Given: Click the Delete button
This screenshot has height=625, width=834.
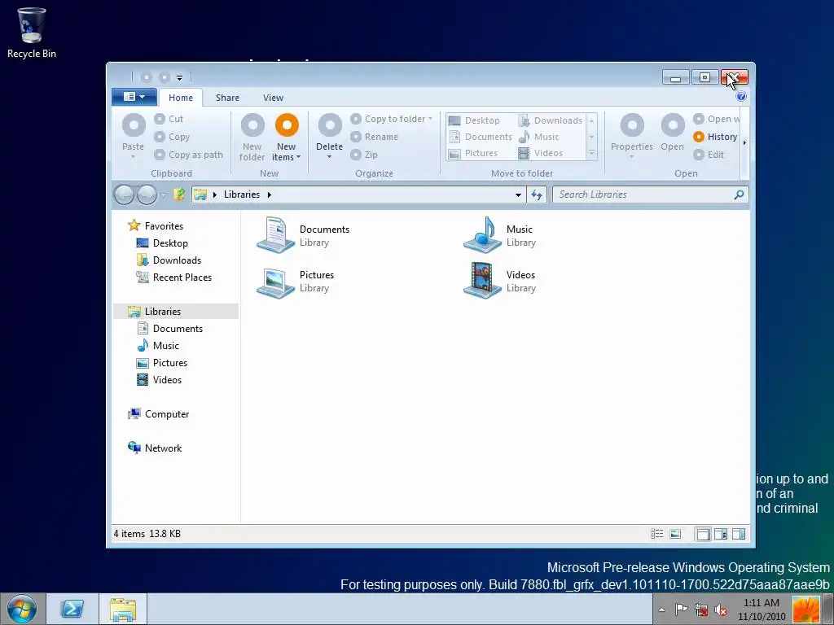Looking at the screenshot, I should pos(330,136).
